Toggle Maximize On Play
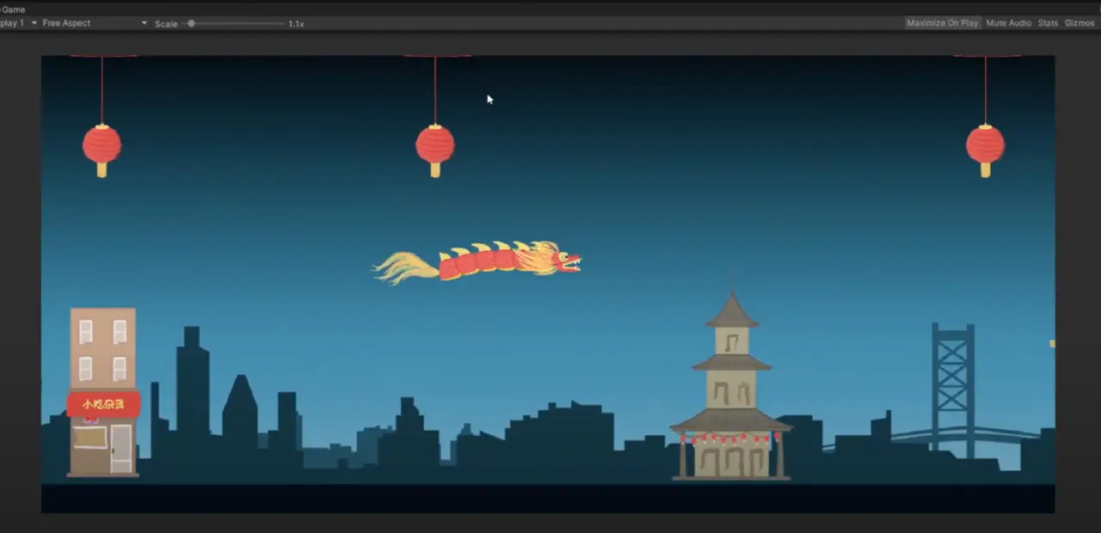 [942, 23]
